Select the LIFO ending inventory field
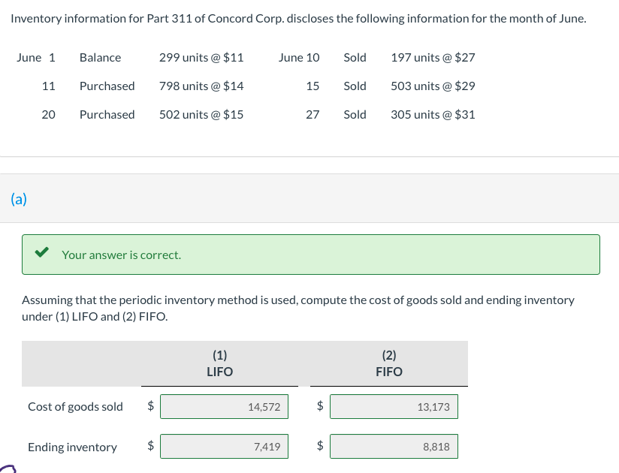Image resolution: width=619 pixels, height=473 pixels. pos(224,447)
